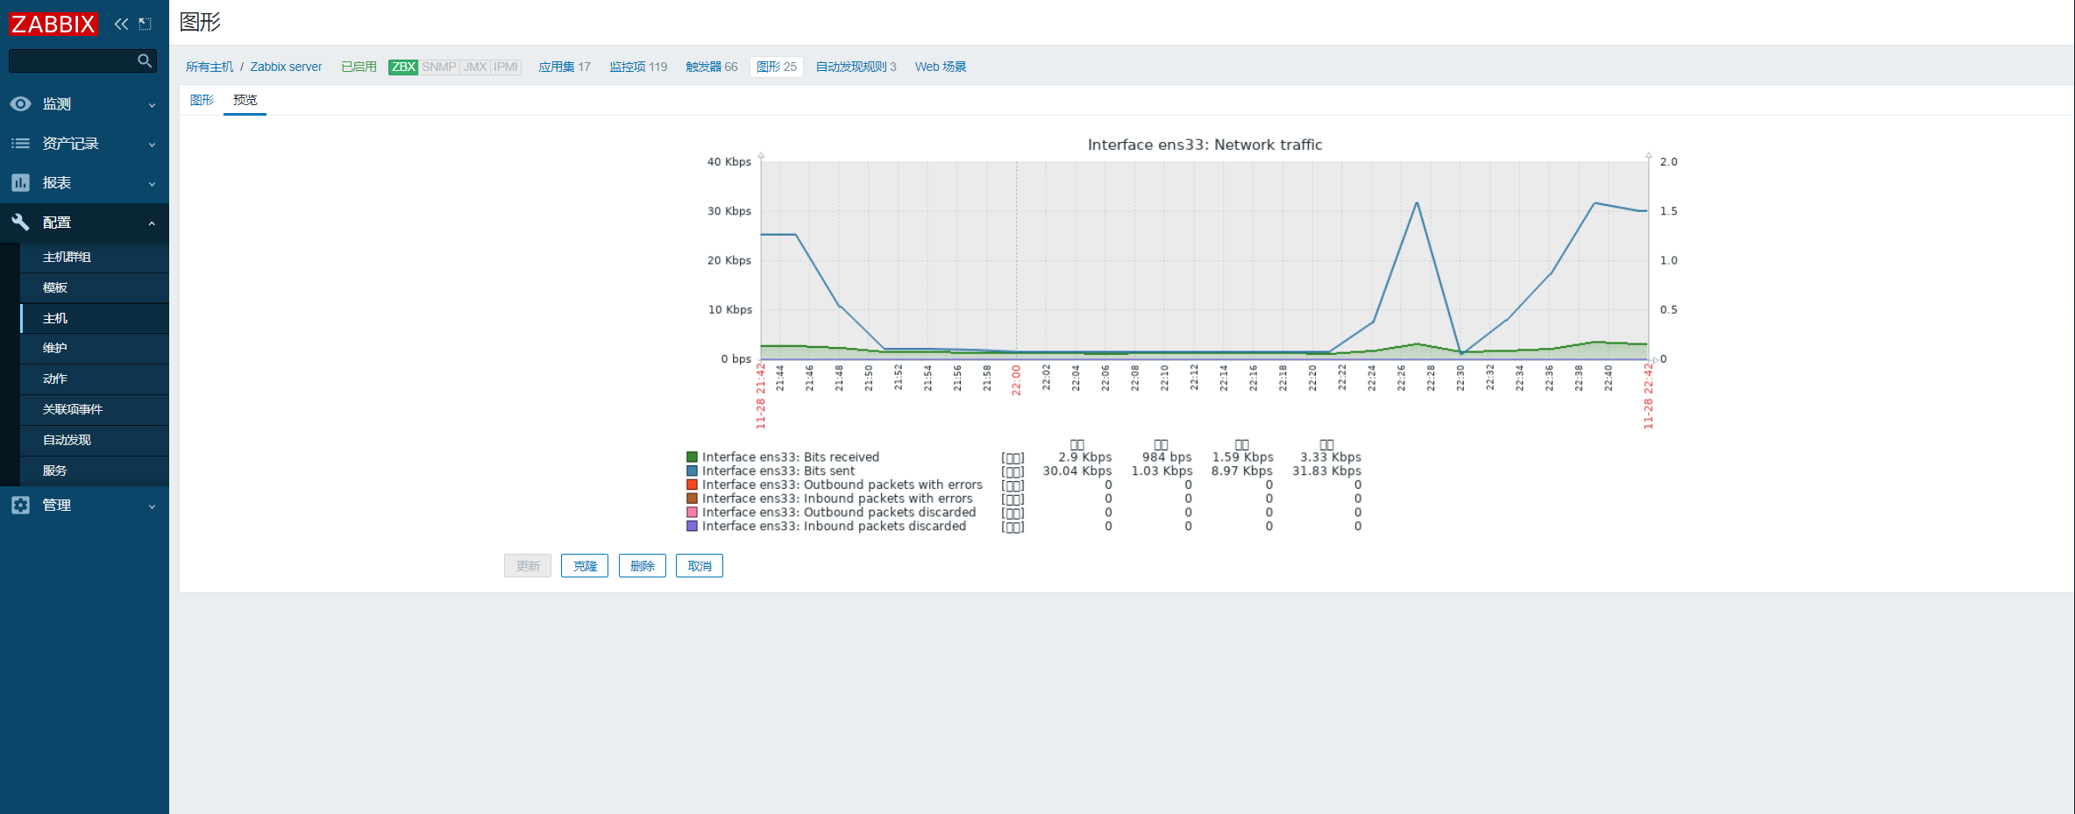Click the eye icon for 监测
Screen dimensions: 2075x814
click(x=20, y=103)
